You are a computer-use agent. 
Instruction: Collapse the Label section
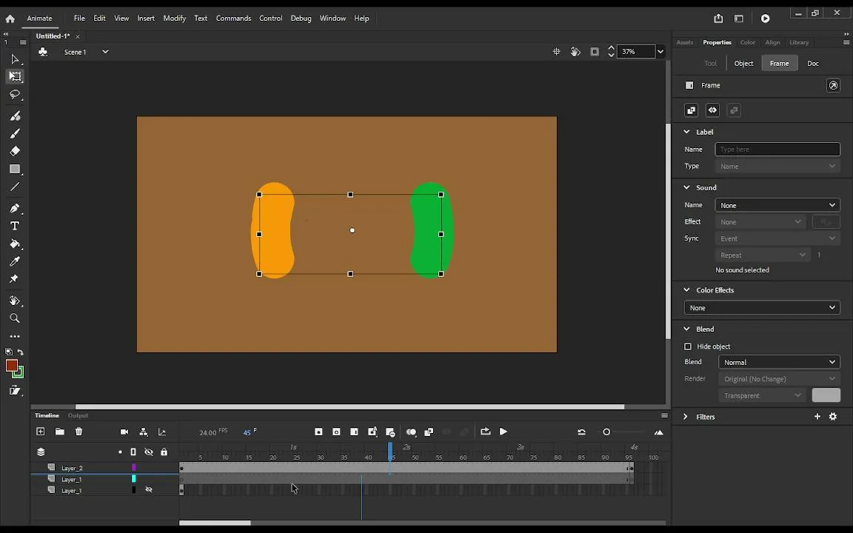tap(686, 132)
